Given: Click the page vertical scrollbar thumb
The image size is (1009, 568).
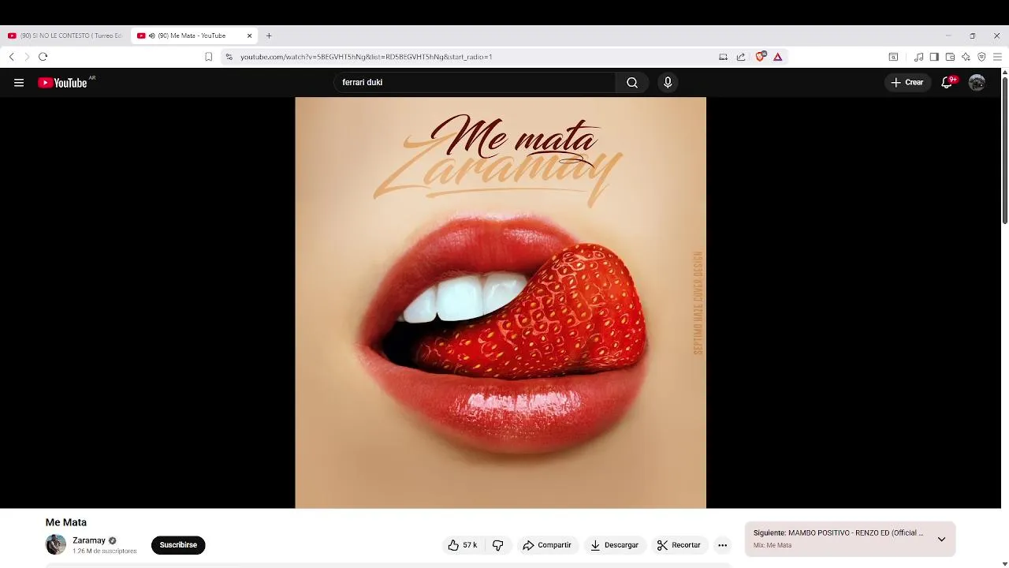Looking at the screenshot, I should tap(1004, 150).
